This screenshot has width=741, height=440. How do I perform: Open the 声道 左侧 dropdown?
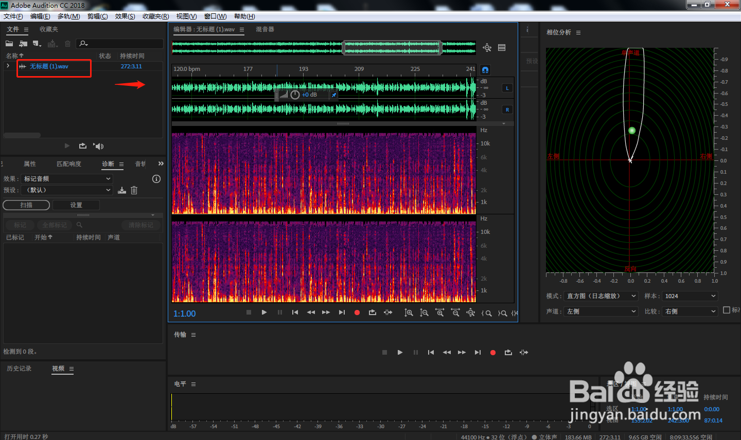tap(601, 311)
